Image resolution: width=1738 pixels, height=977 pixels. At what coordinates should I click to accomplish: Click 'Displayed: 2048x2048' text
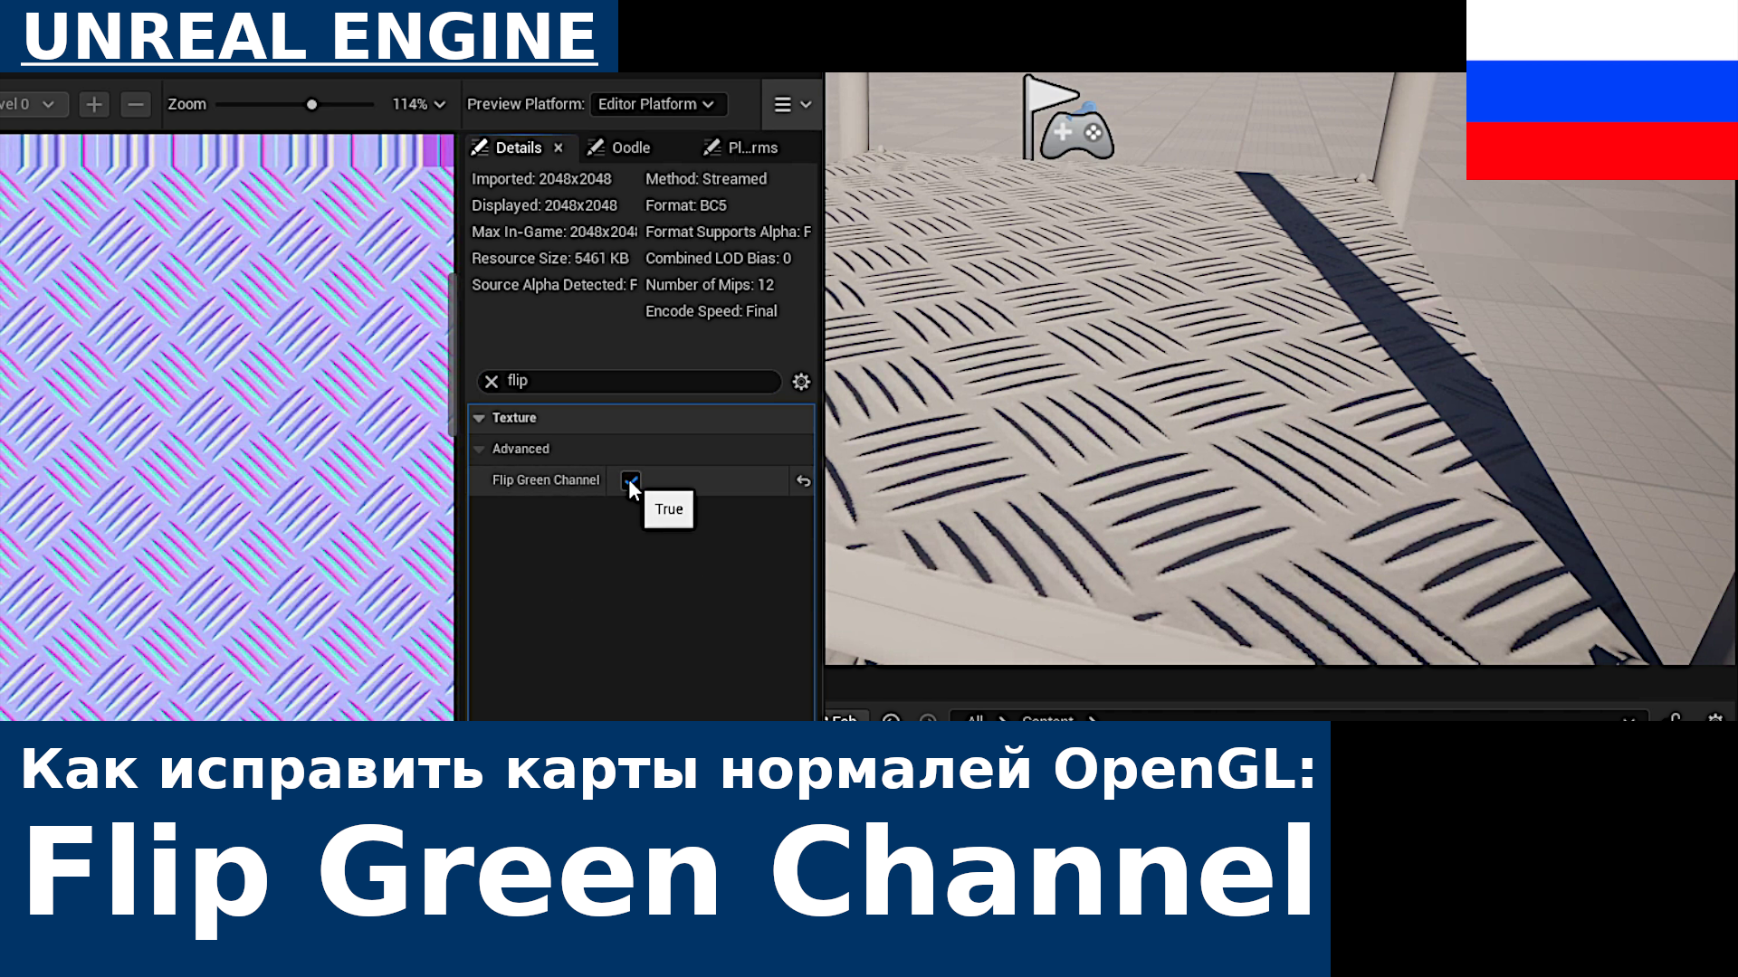click(544, 205)
